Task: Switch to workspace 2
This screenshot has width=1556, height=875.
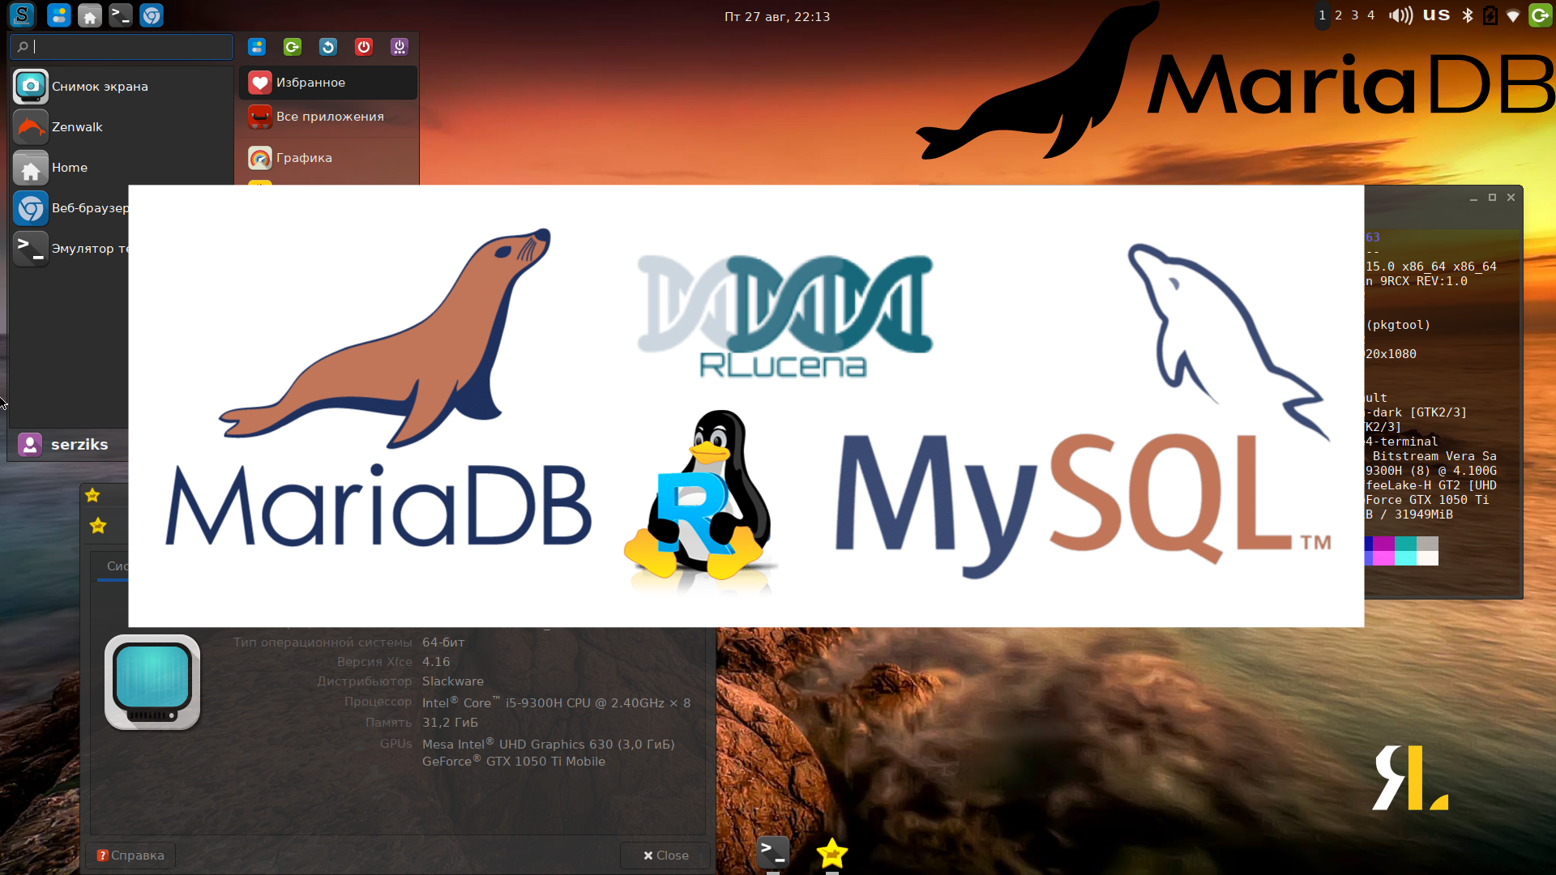Action: 1338,15
